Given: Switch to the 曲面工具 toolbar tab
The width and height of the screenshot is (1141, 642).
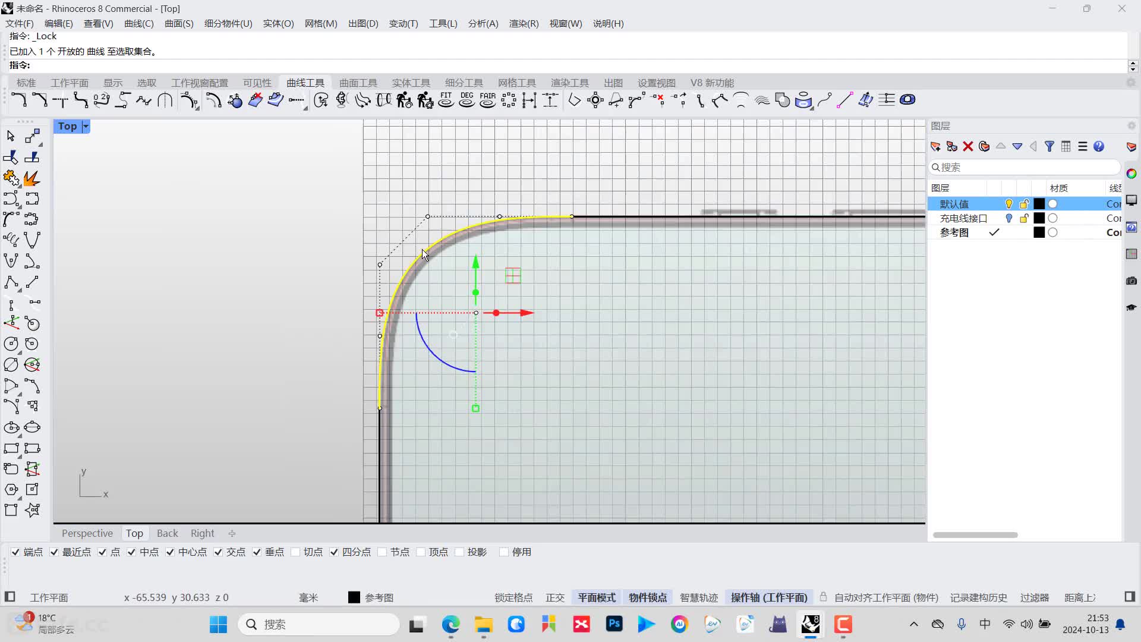Looking at the screenshot, I should tap(358, 83).
